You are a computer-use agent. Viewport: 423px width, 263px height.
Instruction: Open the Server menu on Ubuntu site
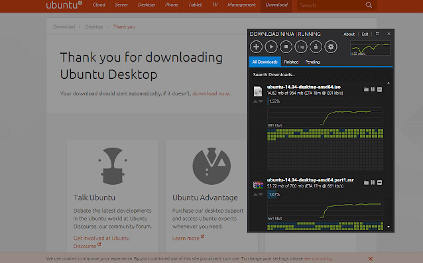tap(121, 5)
